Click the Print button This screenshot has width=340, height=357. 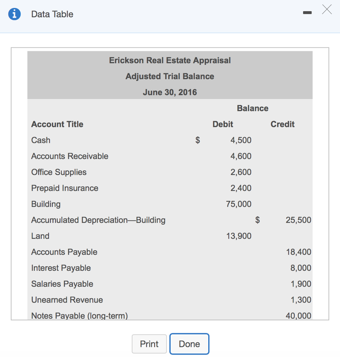(x=149, y=344)
